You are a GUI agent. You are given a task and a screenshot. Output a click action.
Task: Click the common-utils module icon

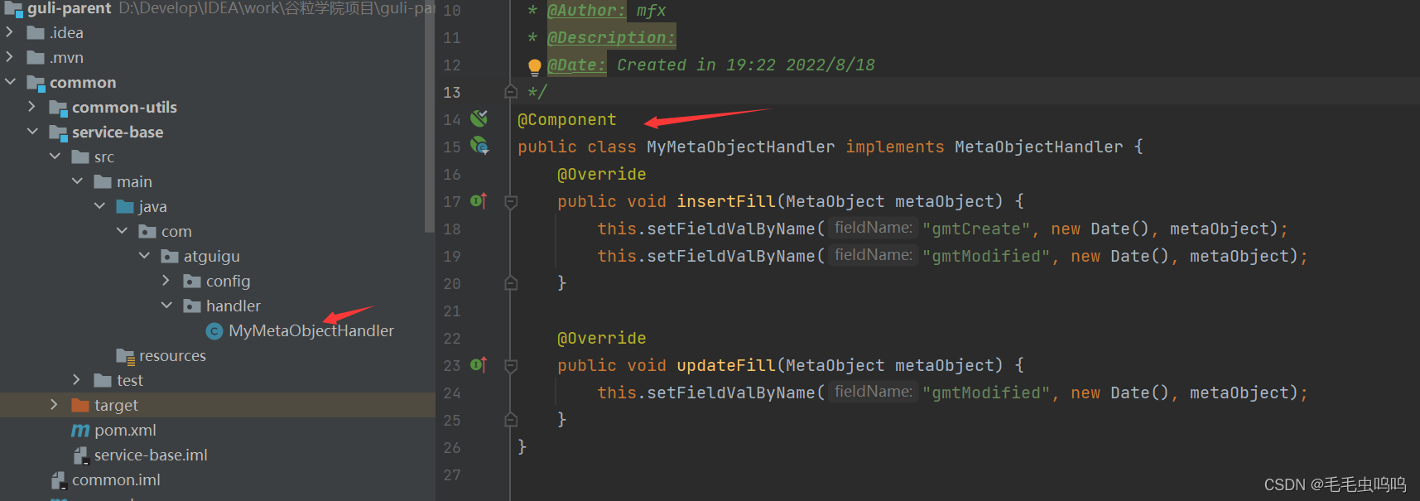[x=58, y=108]
